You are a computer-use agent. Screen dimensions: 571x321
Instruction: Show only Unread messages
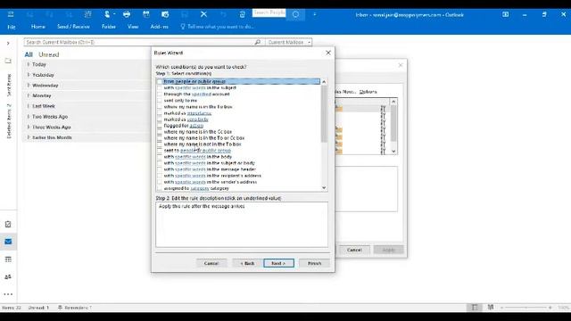pos(49,54)
